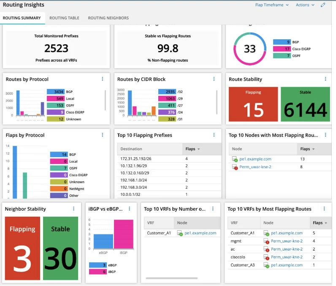Click red Flapping 15 tile in Route Stability
The image size is (336, 286).
(253, 104)
